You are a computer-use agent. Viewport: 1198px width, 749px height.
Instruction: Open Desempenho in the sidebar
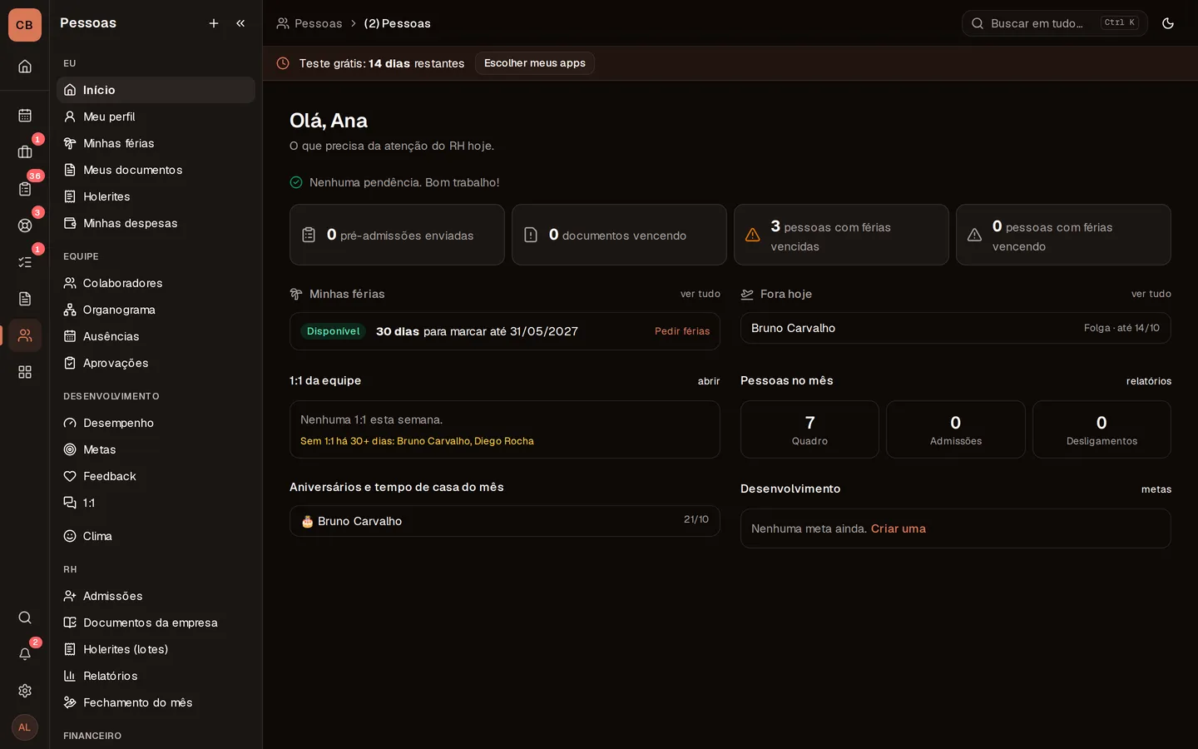coord(156,423)
